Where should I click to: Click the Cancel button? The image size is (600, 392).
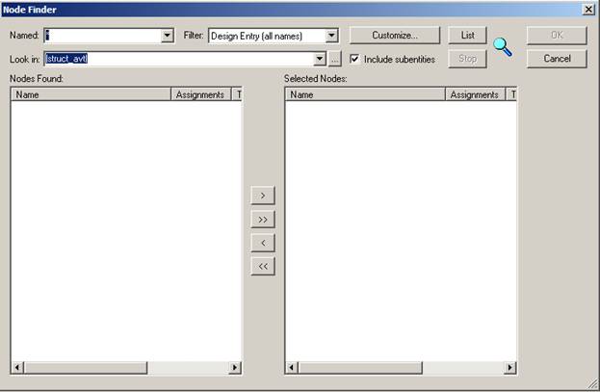point(557,59)
